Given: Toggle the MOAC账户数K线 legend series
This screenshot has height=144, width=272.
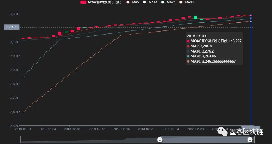Looking at the screenshot, I should point(84,2).
